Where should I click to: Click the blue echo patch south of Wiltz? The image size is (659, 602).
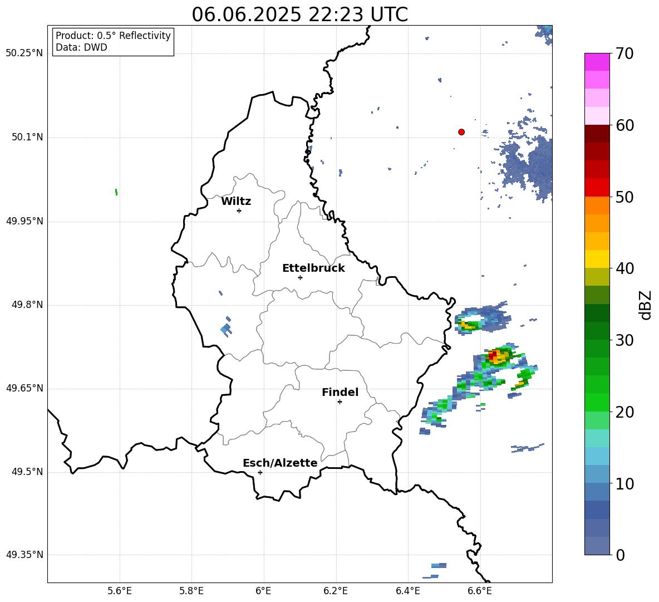coord(226,329)
